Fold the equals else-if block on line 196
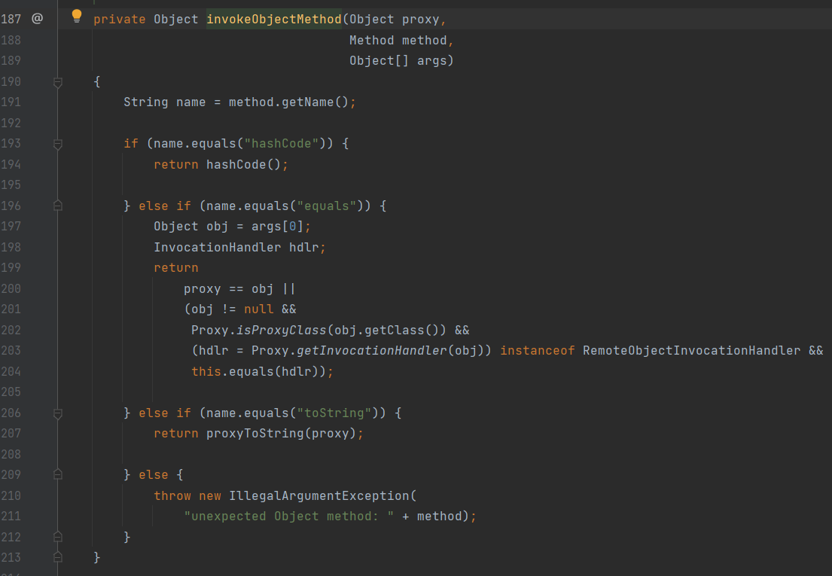 pos(58,206)
